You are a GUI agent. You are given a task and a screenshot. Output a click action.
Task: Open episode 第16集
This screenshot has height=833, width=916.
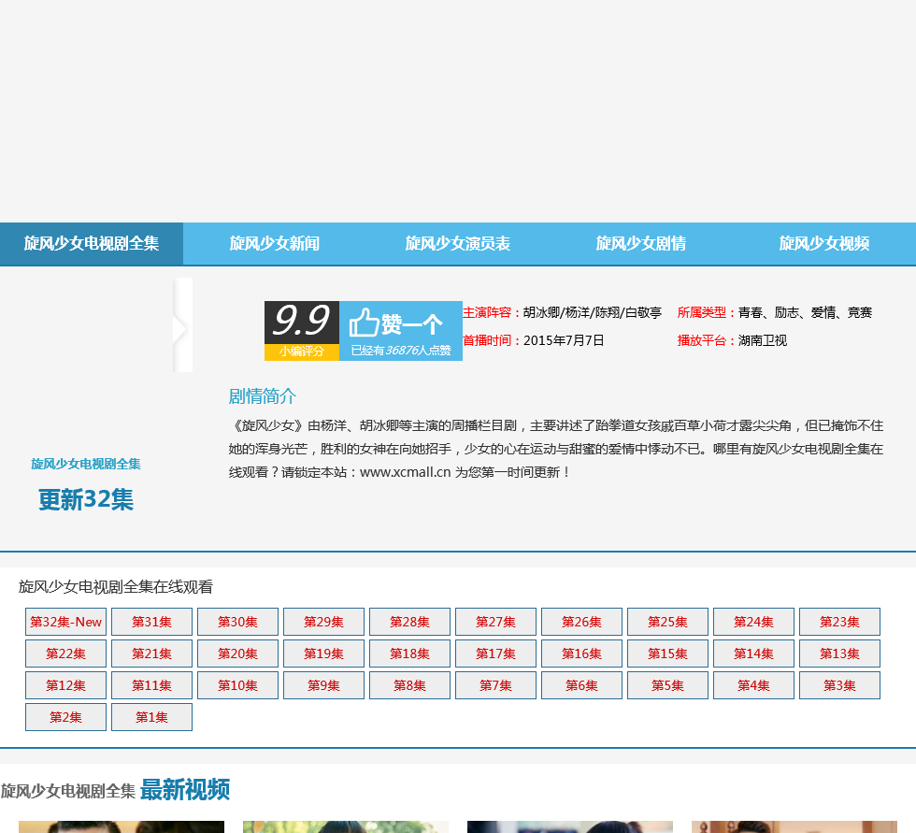click(581, 653)
